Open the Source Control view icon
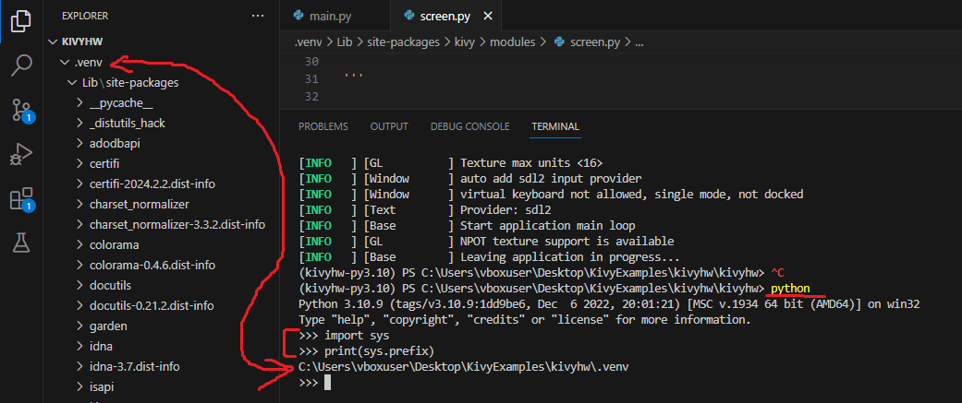This screenshot has width=962, height=403. [x=21, y=111]
